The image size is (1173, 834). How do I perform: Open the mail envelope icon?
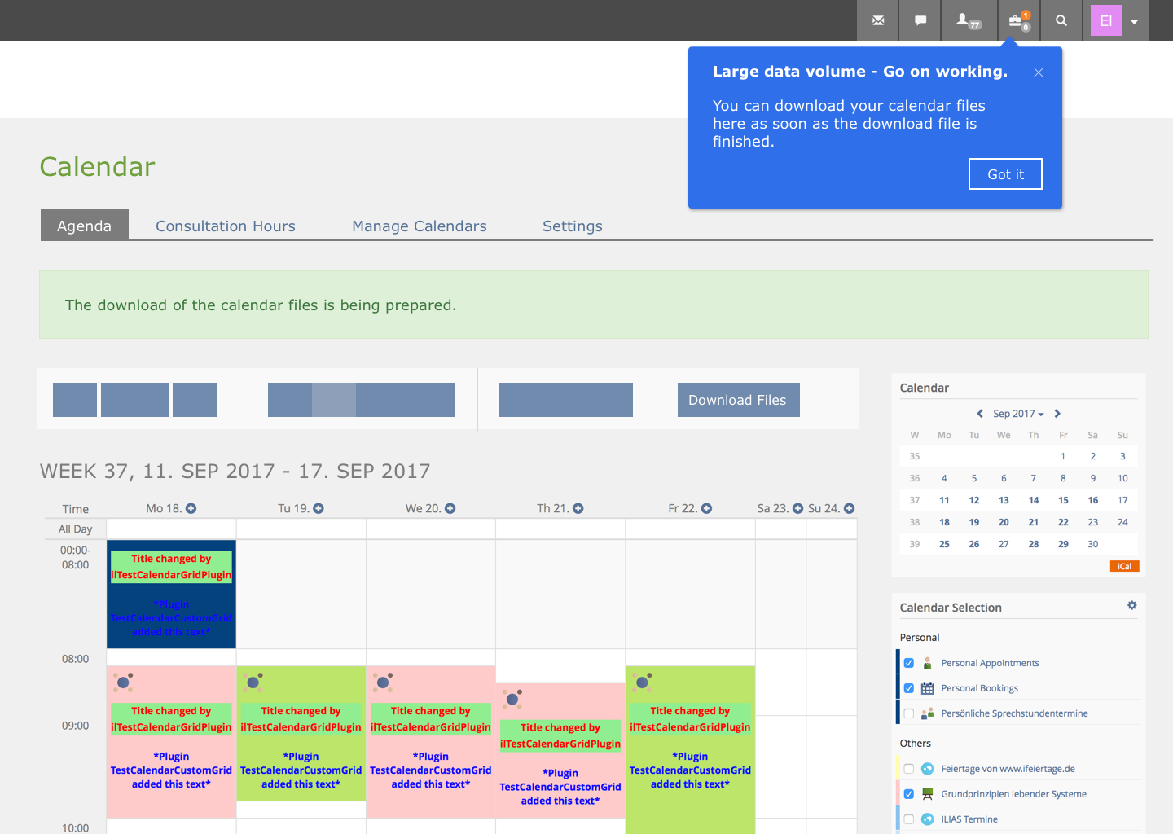877,20
